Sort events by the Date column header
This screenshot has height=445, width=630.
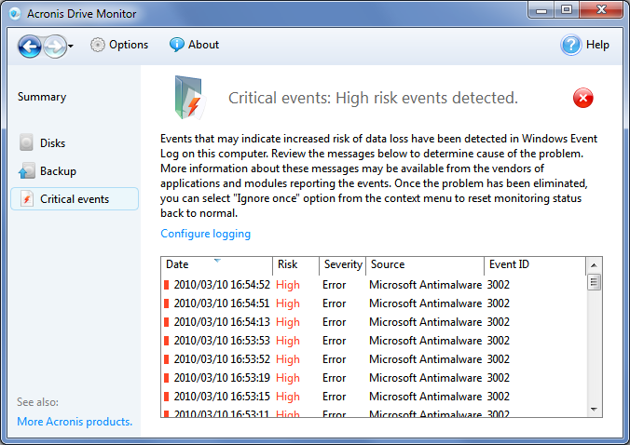[216, 264]
